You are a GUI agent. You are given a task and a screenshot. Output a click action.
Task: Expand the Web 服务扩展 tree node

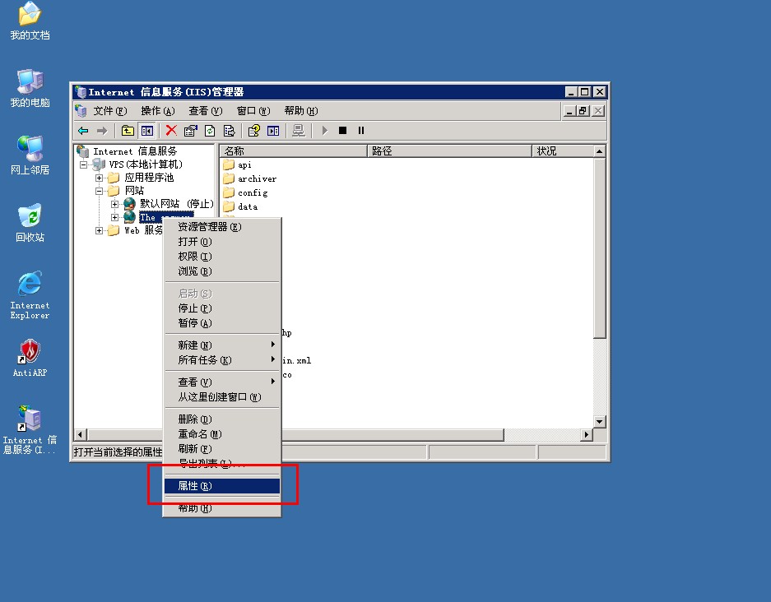point(99,230)
